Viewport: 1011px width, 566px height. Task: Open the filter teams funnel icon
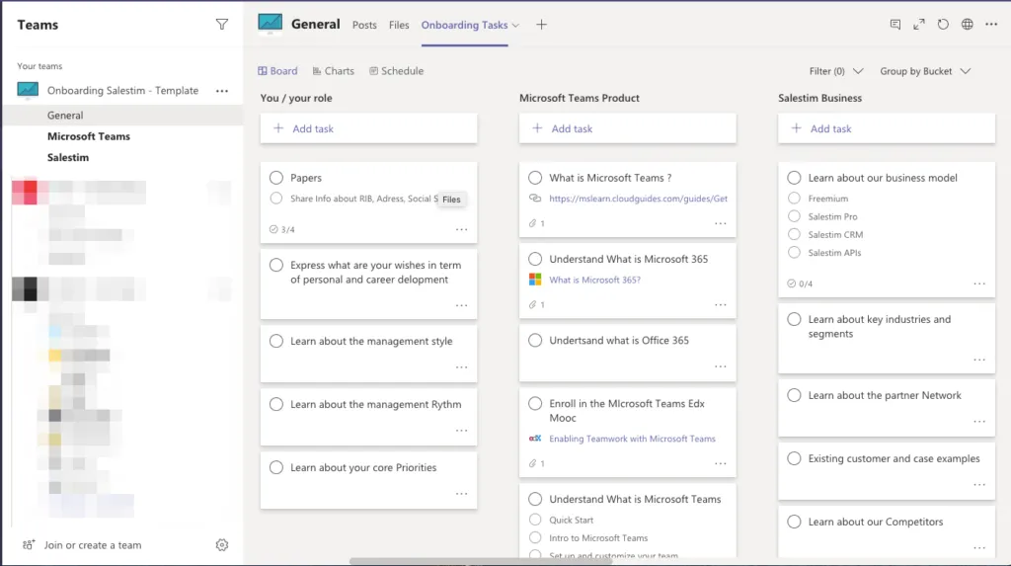(x=222, y=25)
